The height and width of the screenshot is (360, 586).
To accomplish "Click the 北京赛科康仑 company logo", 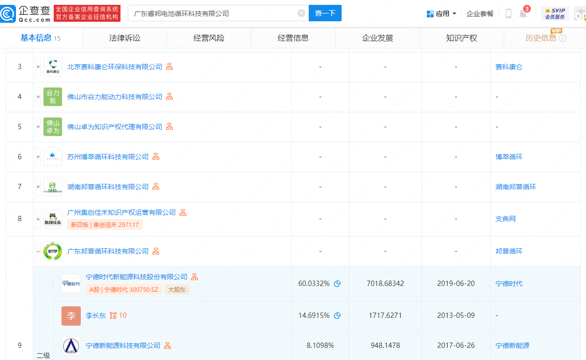I will (53, 67).
